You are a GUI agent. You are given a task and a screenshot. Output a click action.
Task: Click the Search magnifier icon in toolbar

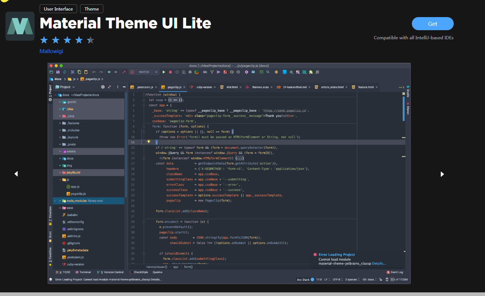tap(268, 72)
